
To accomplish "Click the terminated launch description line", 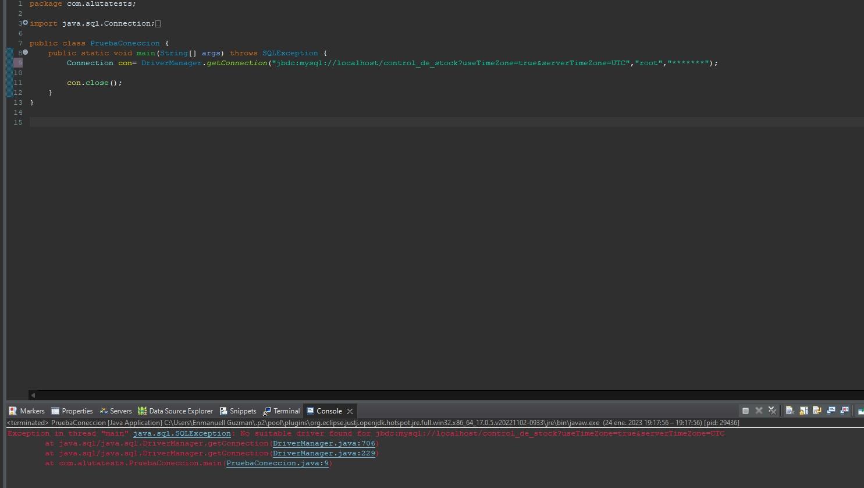I will [x=373, y=423].
